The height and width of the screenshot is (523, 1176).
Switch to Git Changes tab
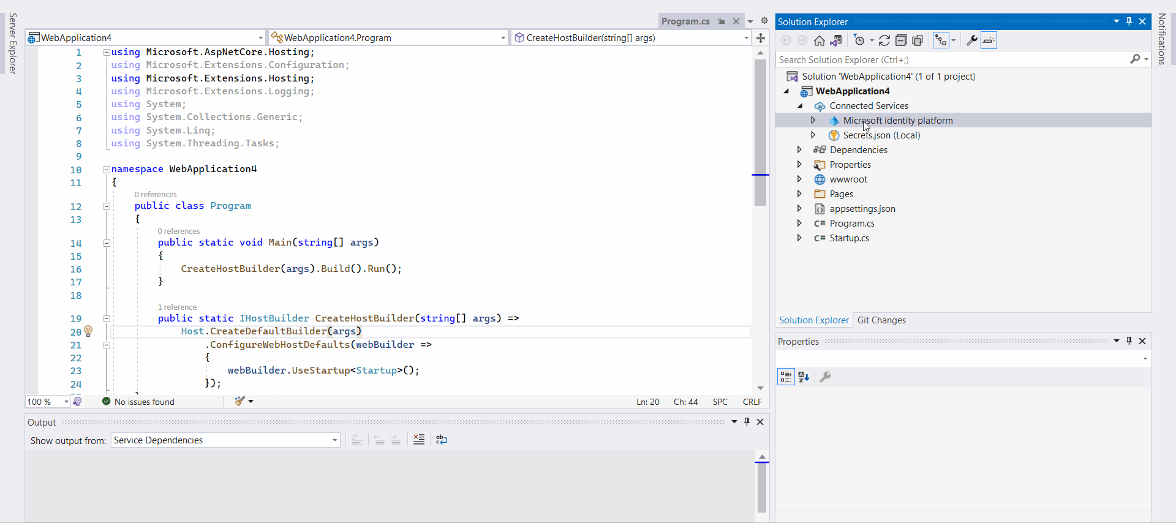[x=881, y=320]
